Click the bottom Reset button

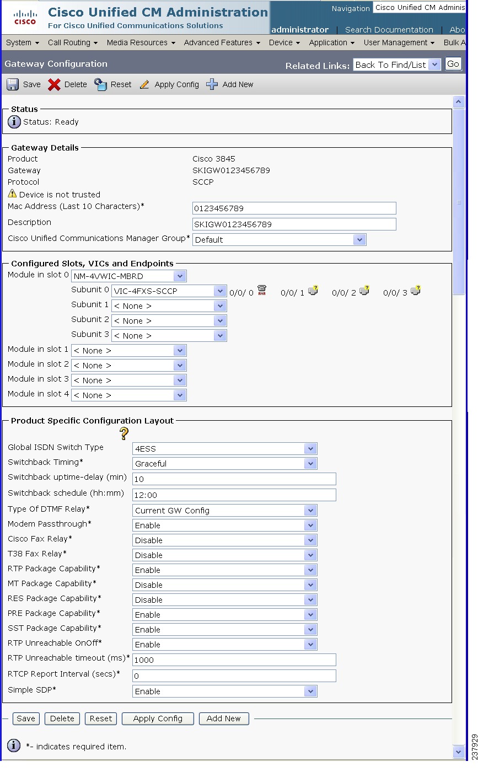(x=101, y=719)
